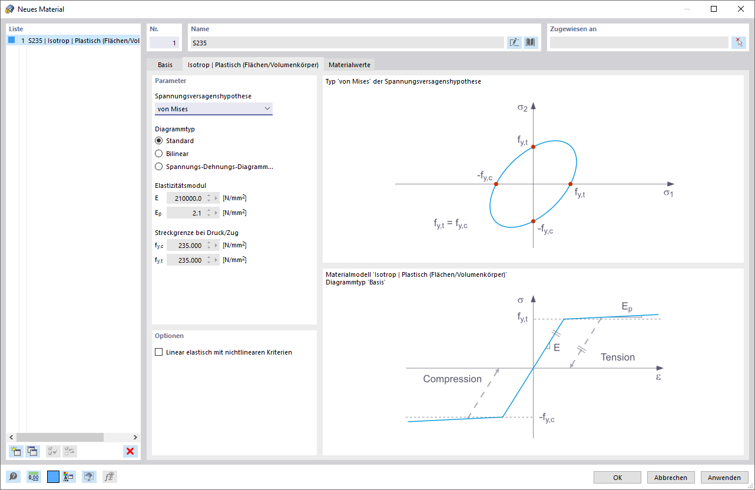
Task: Click the E value field 210000.0
Action: tap(186, 198)
